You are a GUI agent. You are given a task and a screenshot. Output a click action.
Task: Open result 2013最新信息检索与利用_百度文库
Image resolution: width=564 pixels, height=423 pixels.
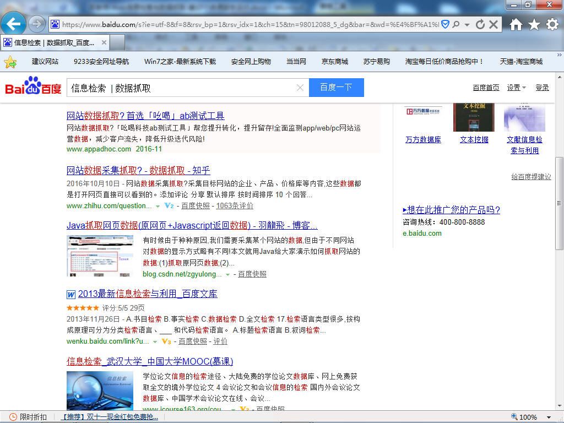pos(148,294)
